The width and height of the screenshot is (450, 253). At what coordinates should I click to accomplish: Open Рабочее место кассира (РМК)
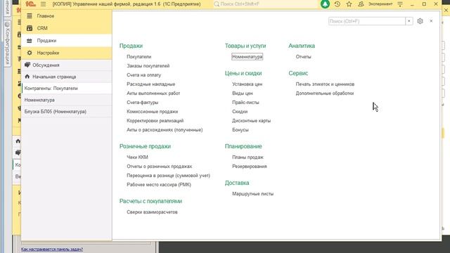[x=159, y=185]
